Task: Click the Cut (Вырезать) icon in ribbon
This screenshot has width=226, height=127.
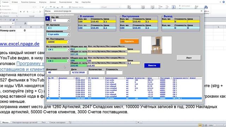Action: (1, 6)
